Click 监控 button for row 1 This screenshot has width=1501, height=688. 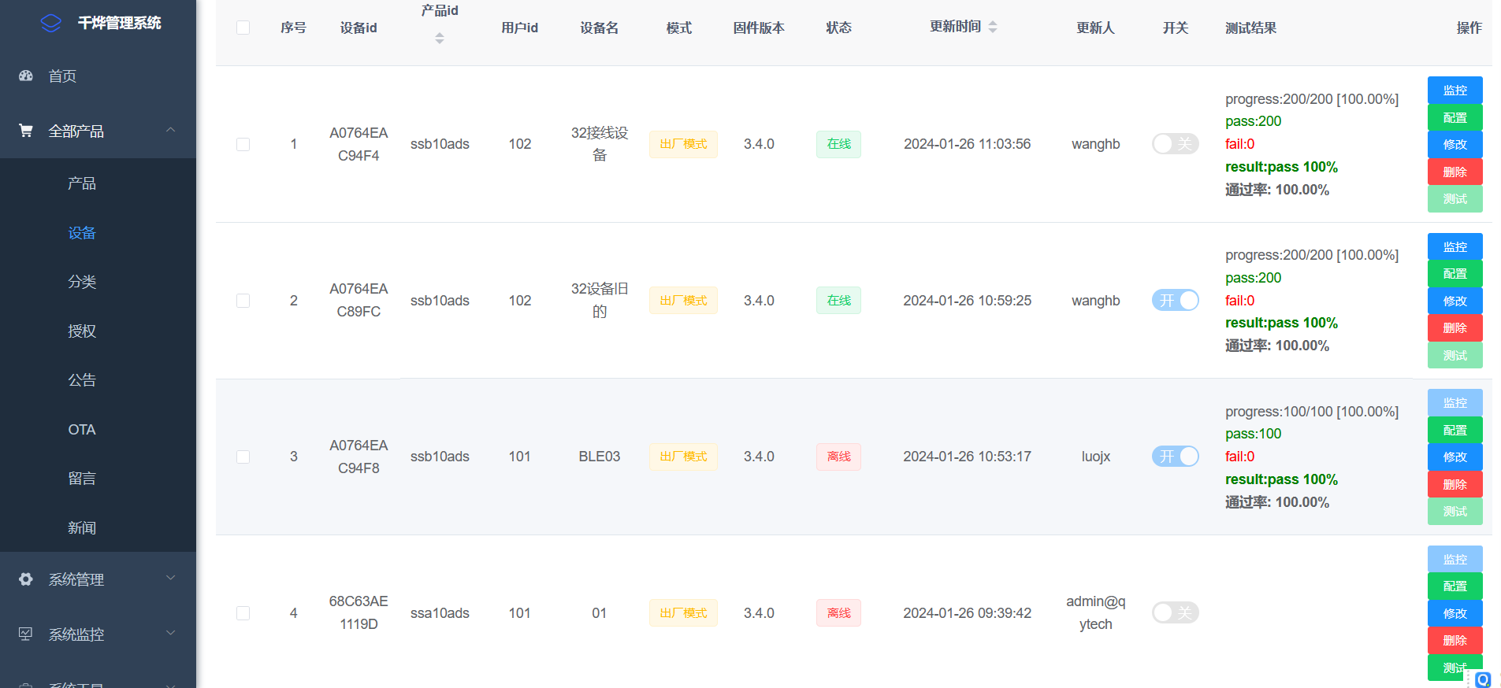tap(1455, 90)
